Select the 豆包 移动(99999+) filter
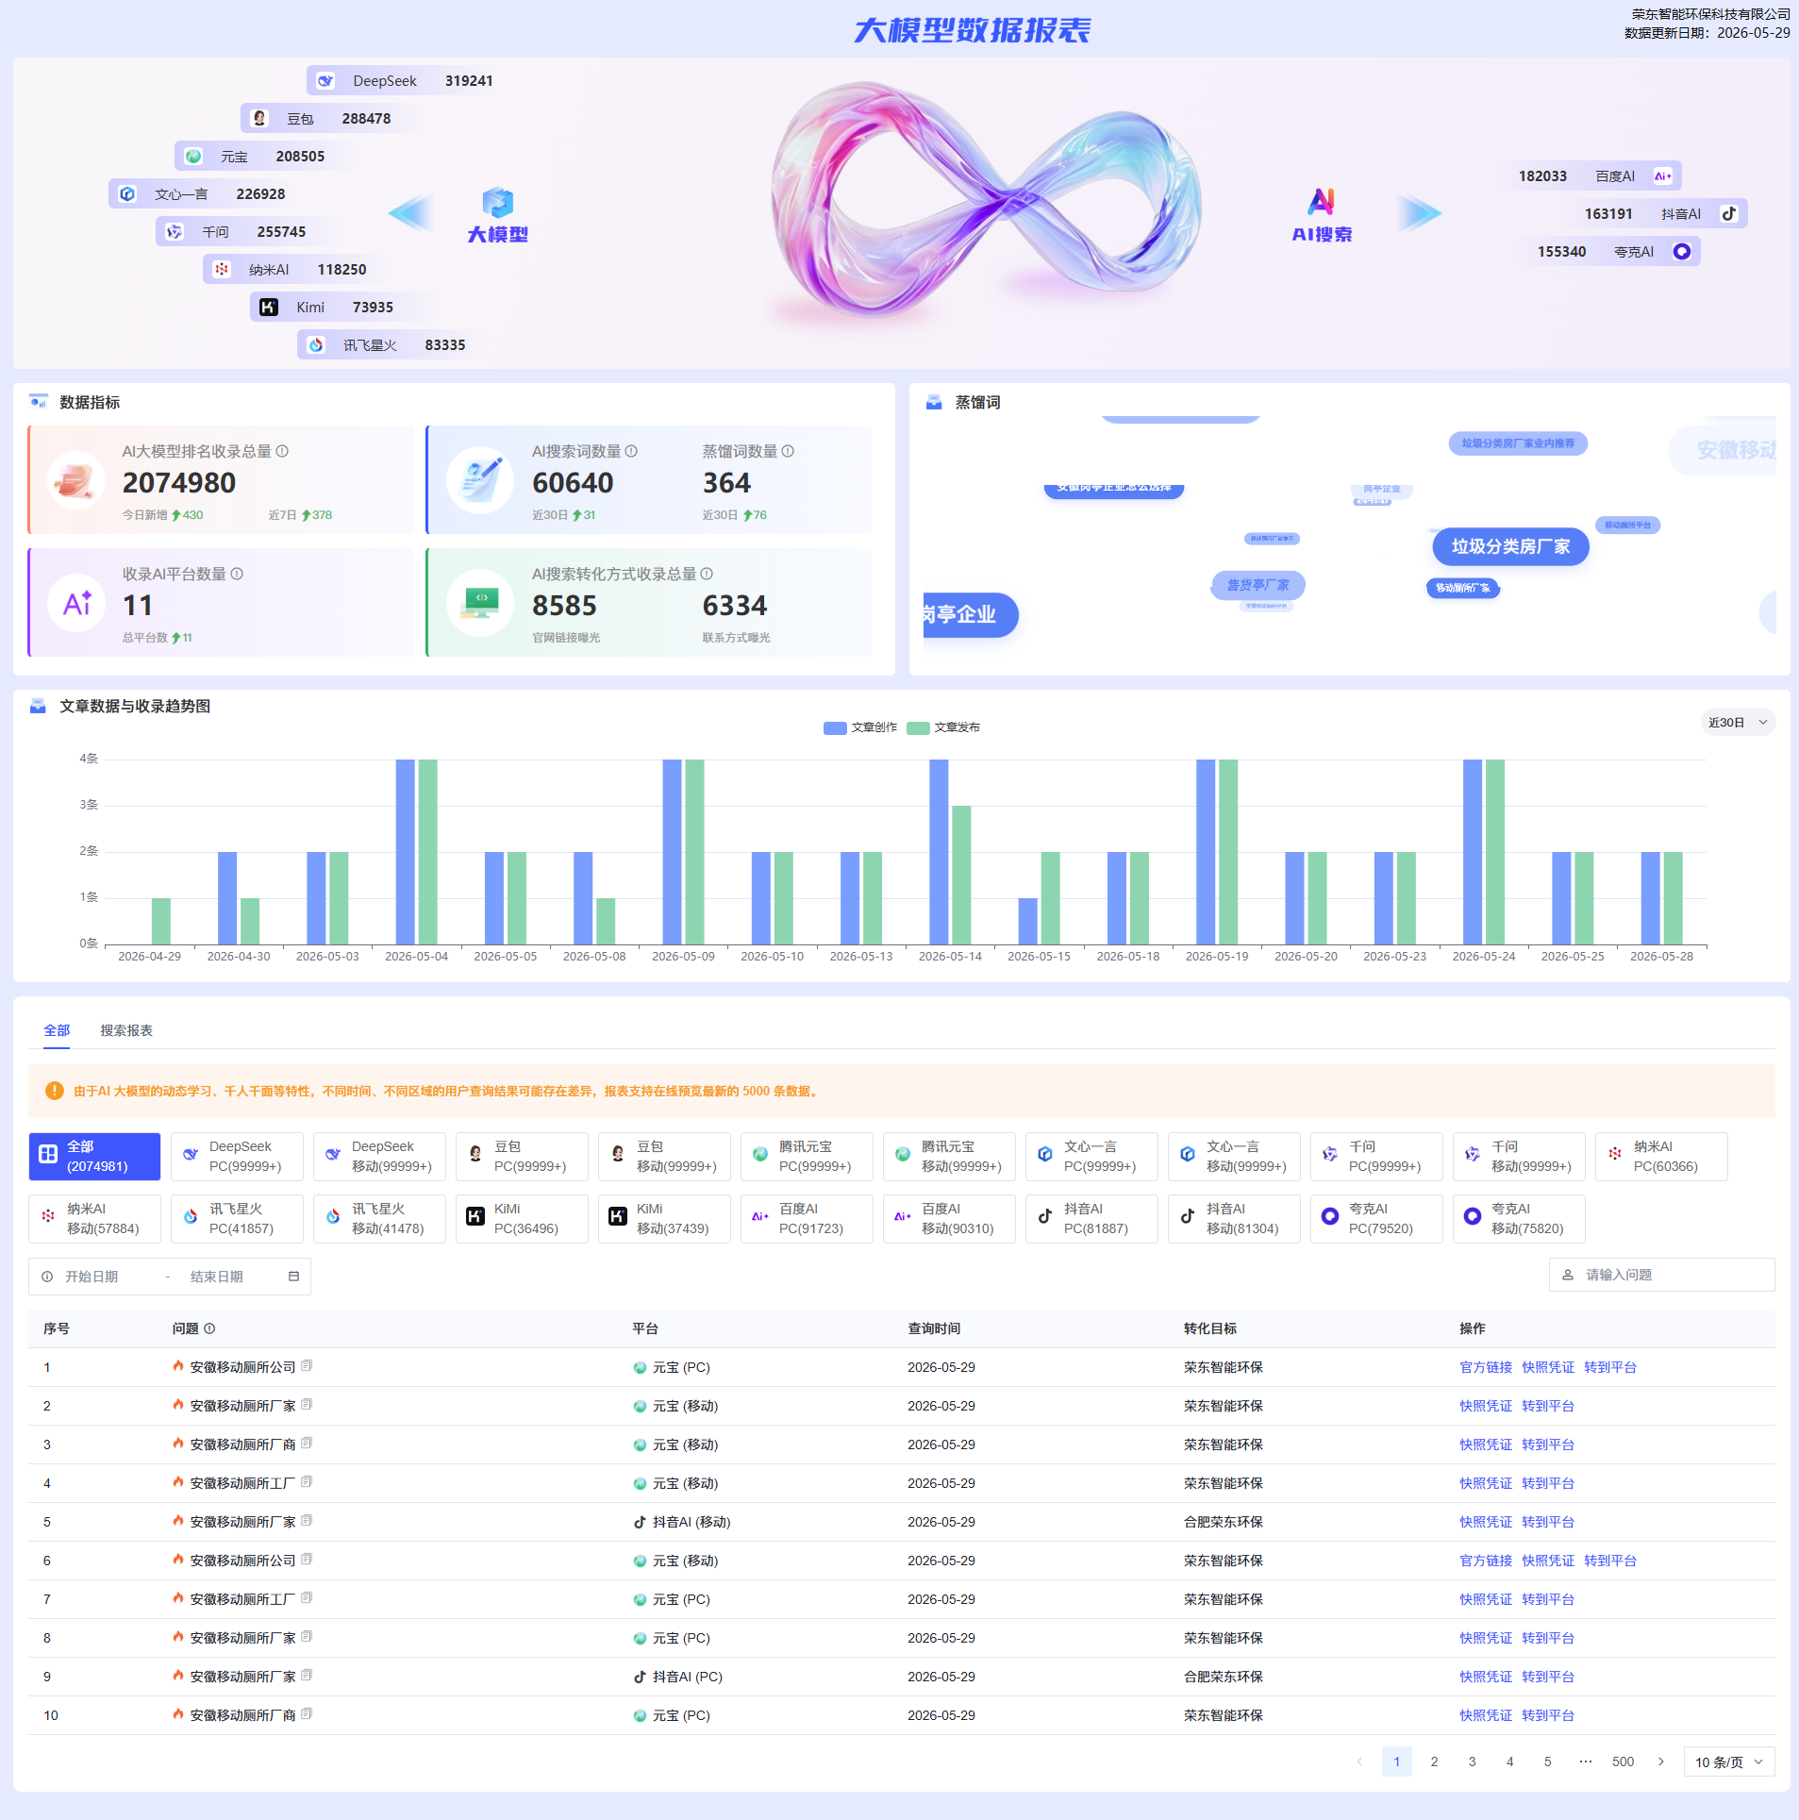This screenshot has width=1799, height=1820. coord(664,1157)
